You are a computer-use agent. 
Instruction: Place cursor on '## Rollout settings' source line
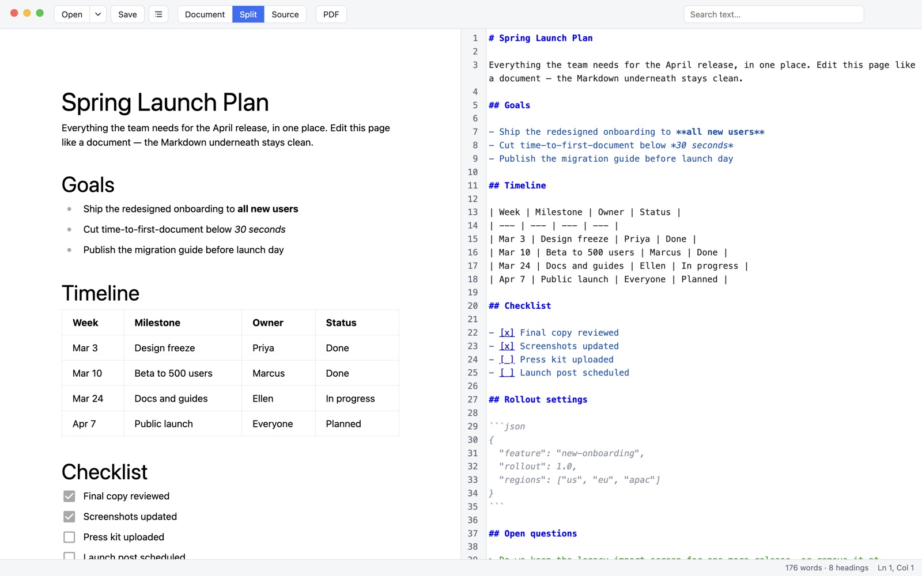(x=538, y=399)
